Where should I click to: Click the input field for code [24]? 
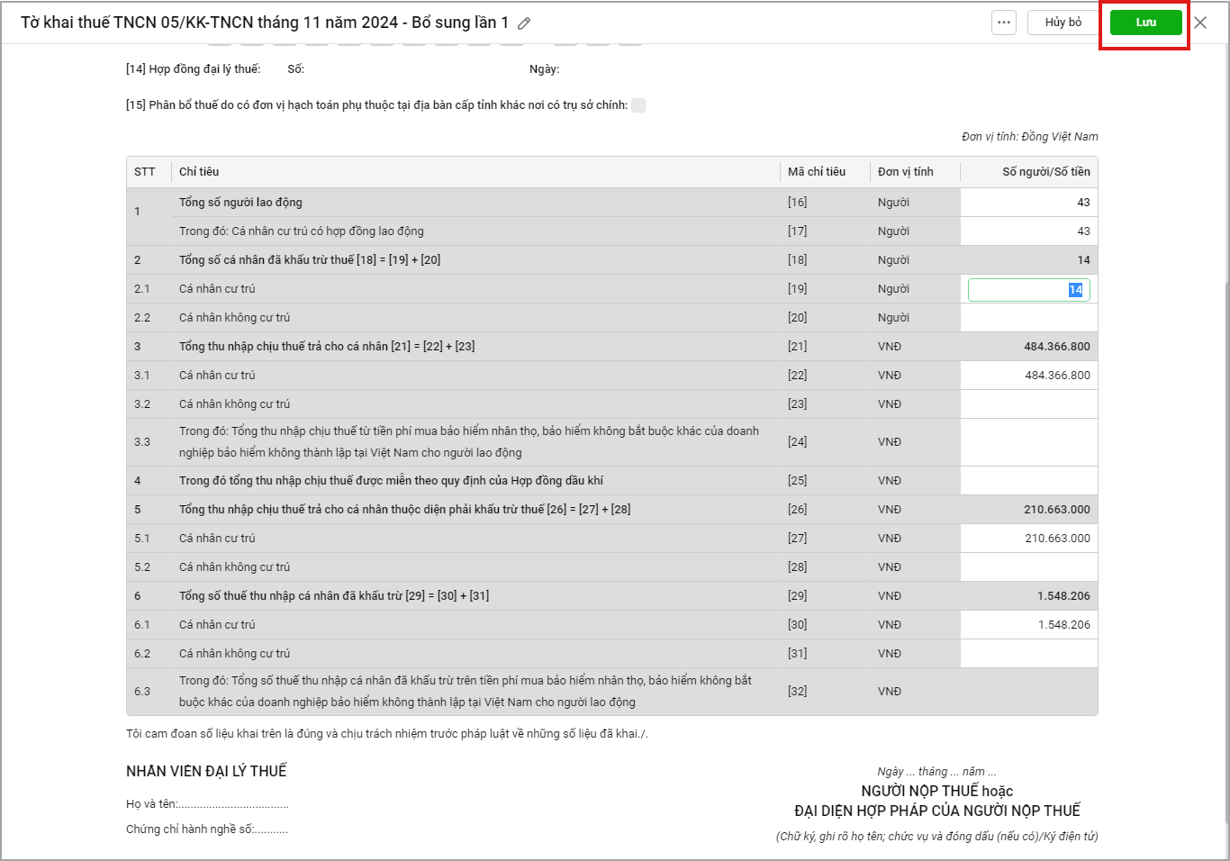pyautogui.click(x=1028, y=442)
